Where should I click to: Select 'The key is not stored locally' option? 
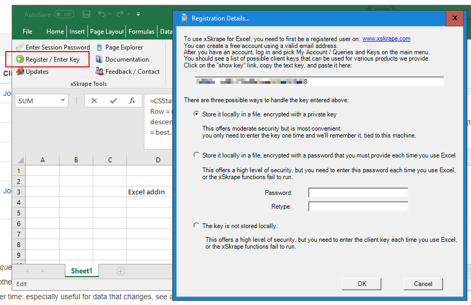196,225
